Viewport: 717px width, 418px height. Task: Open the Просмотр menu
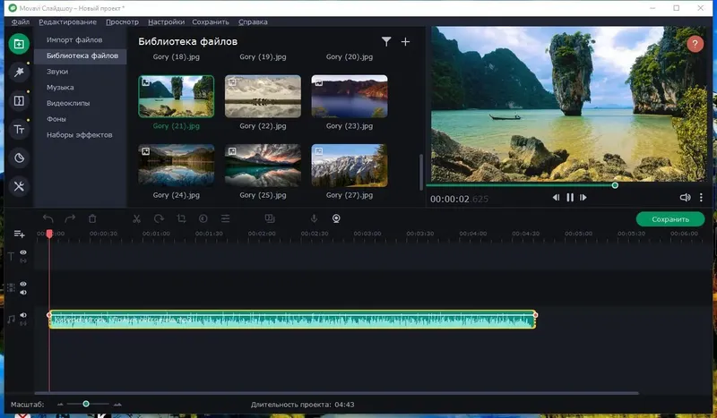pos(122,21)
